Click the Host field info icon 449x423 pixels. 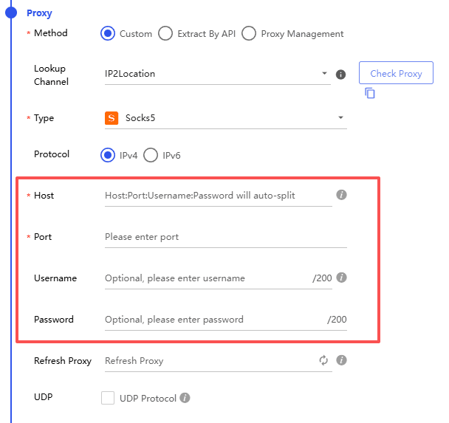[341, 196]
